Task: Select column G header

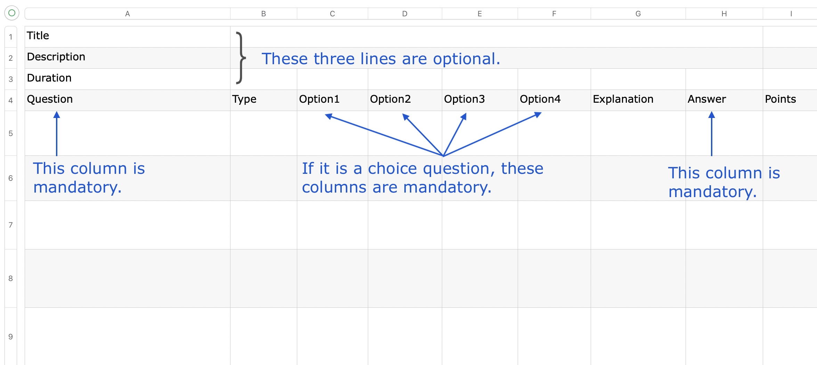Action: click(638, 14)
